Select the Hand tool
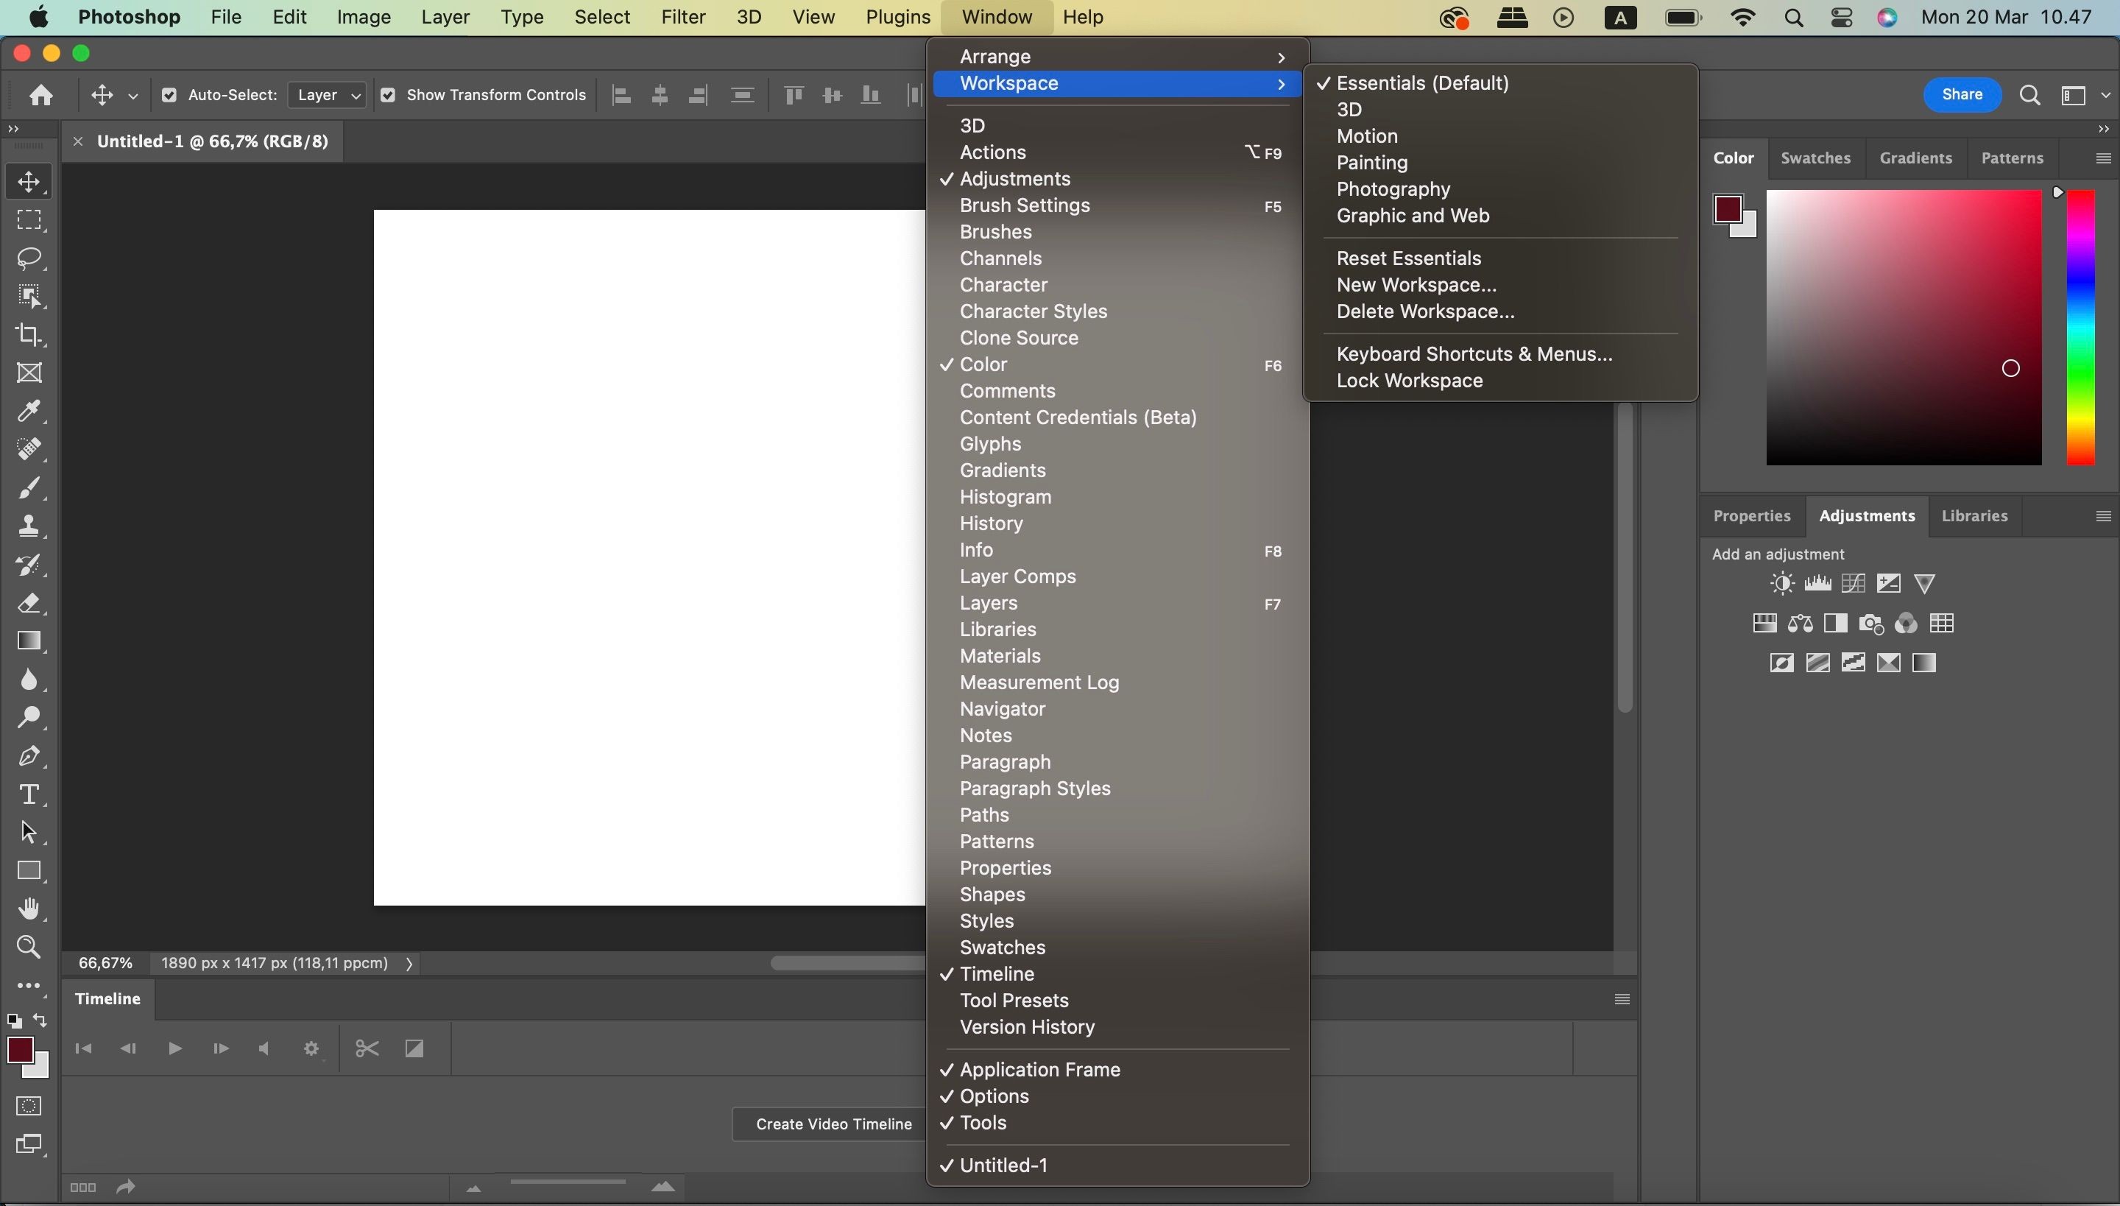Image resolution: width=2120 pixels, height=1206 pixels. point(29,909)
